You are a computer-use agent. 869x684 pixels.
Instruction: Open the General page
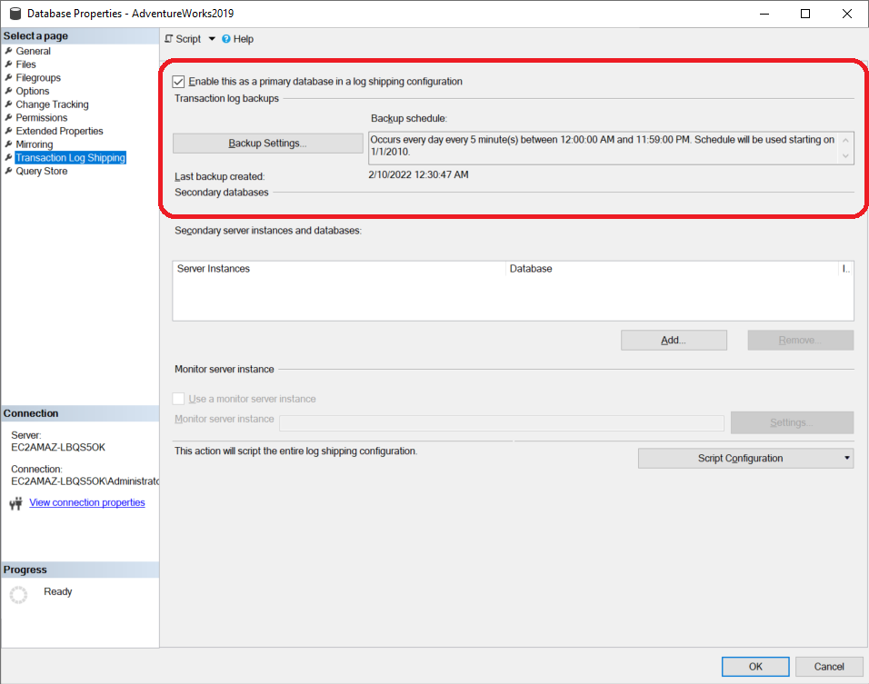34,51
